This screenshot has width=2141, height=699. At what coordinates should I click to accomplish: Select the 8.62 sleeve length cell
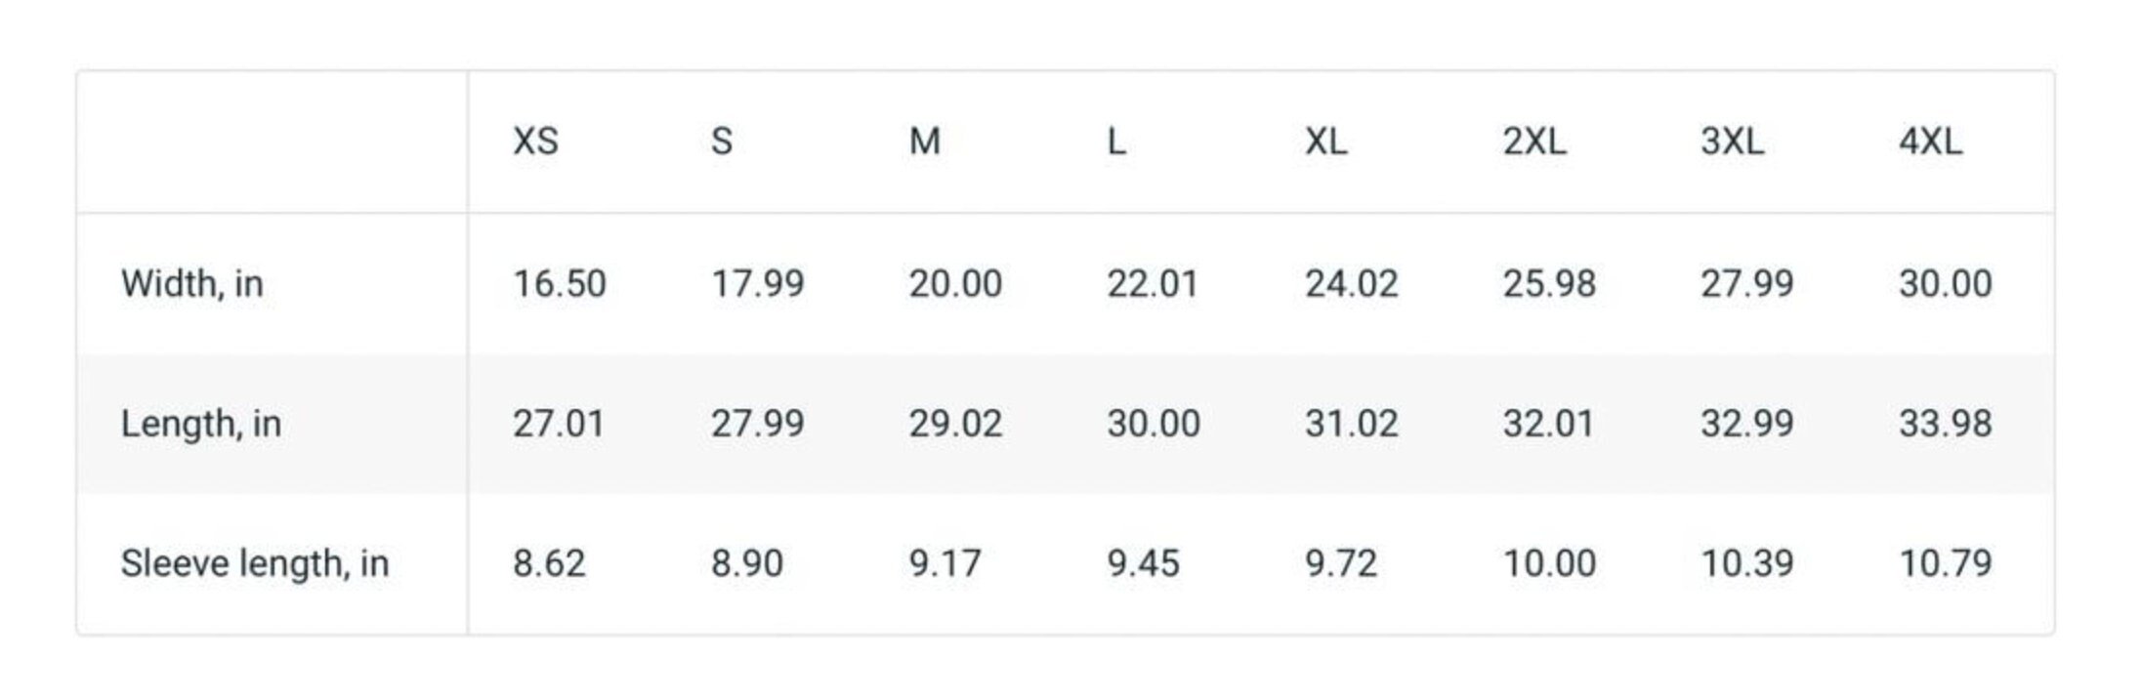point(549,563)
